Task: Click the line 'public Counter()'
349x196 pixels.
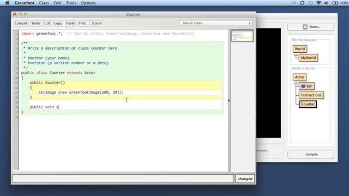Action: pyautogui.click(x=47, y=82)
